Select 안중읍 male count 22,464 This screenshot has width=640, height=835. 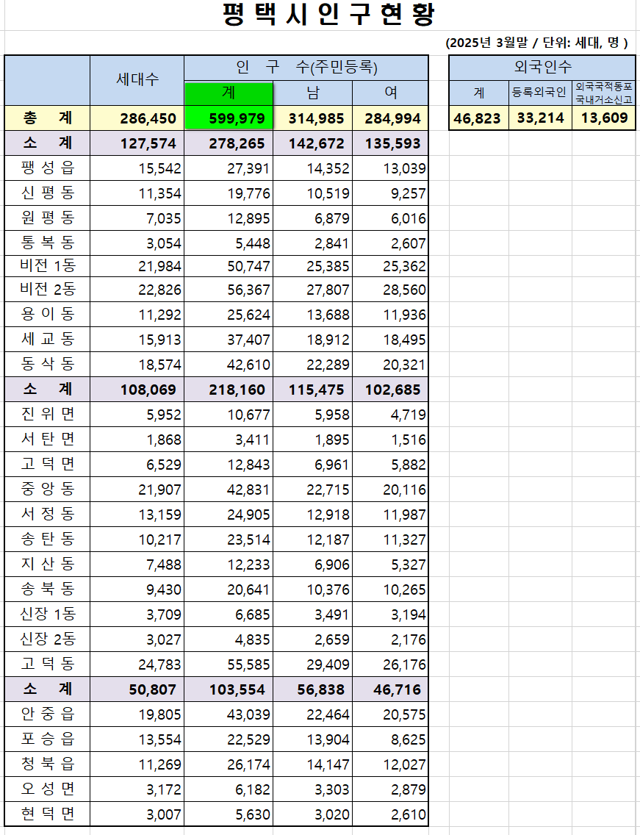312,714
